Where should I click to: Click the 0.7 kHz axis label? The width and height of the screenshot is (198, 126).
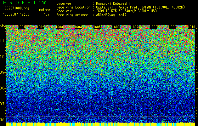pyautogui.click(x=3, y=104)
